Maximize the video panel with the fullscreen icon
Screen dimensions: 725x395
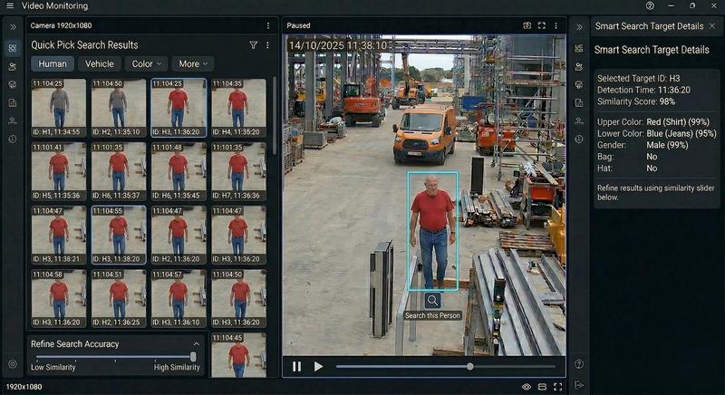[541, 25]
